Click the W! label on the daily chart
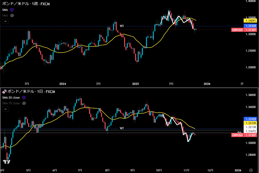Viewport: 259px width, 173px height. coord(122,128)
